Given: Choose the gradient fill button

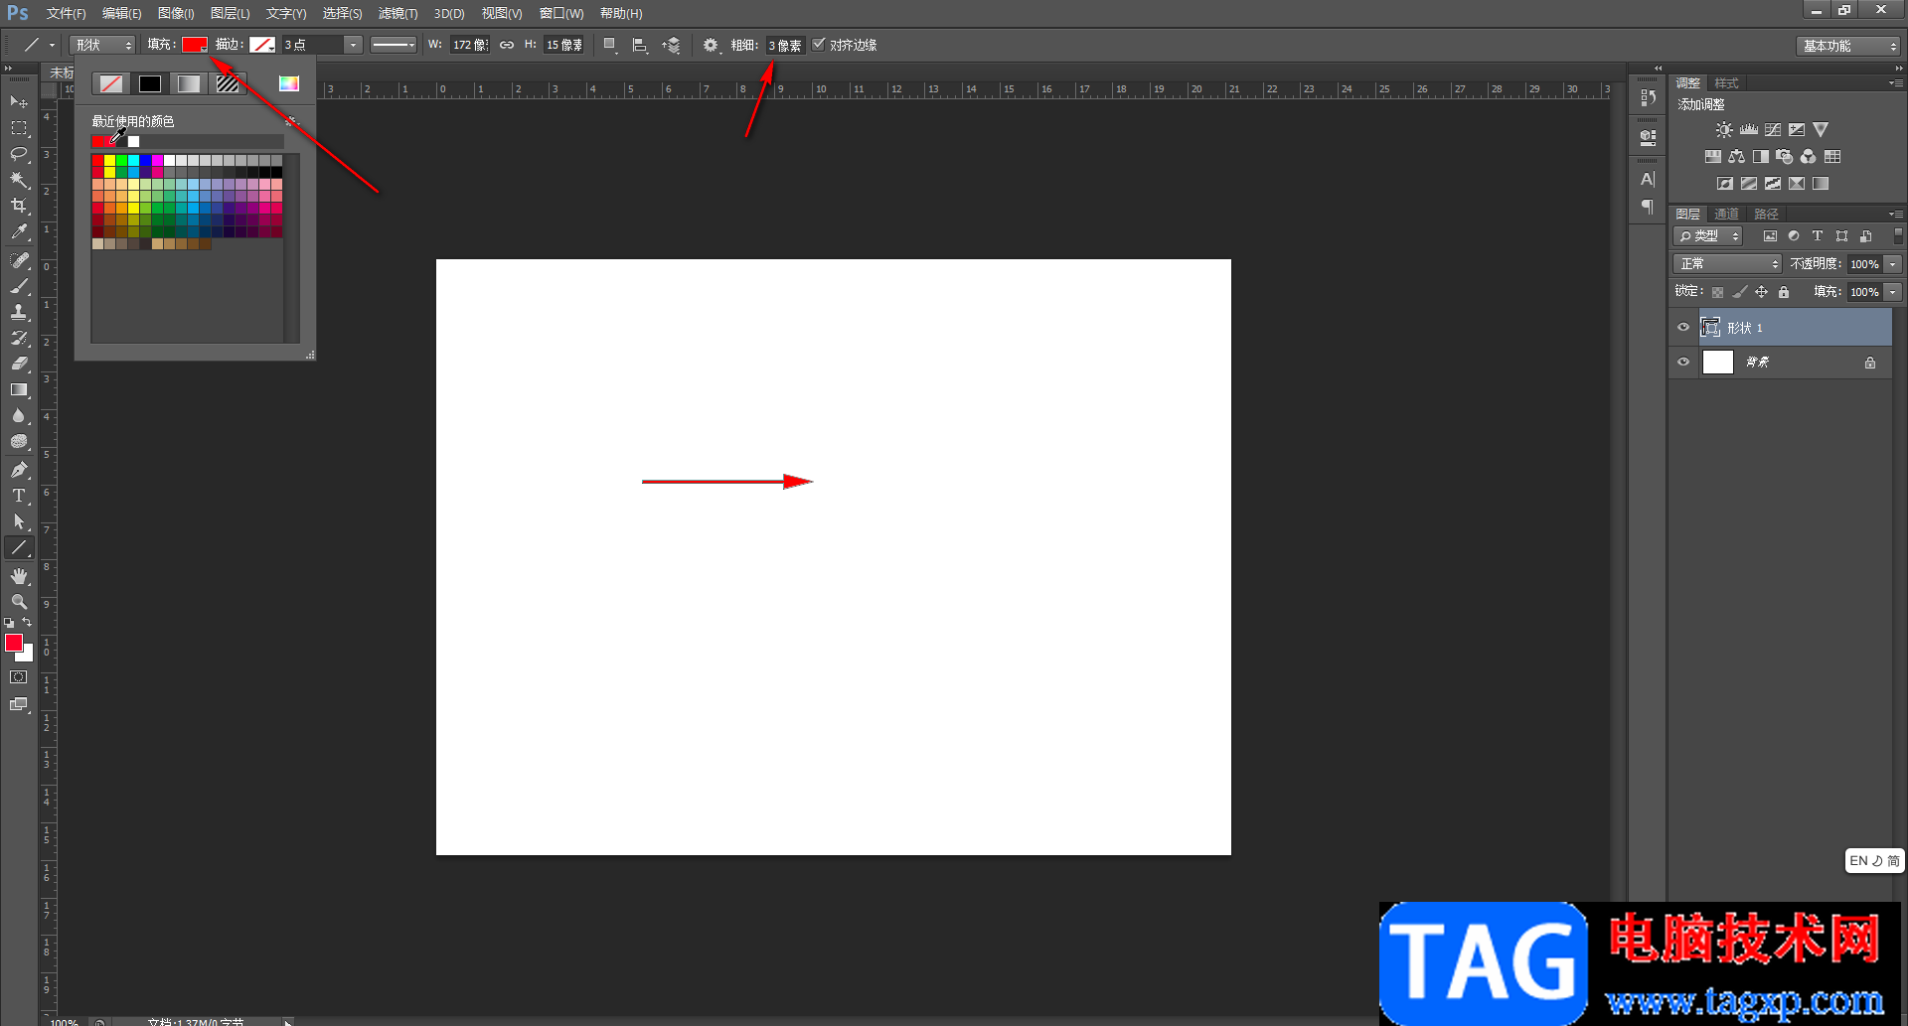Looking at the screenshot, I should (x=189, y=84).
